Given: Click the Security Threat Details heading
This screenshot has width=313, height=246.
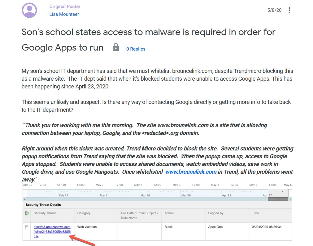Looking at the screenshot, I should [43, 205].
